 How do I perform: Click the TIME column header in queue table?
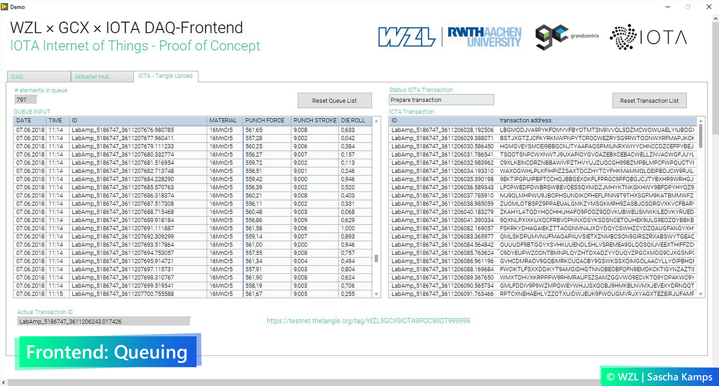pos(58,120)
